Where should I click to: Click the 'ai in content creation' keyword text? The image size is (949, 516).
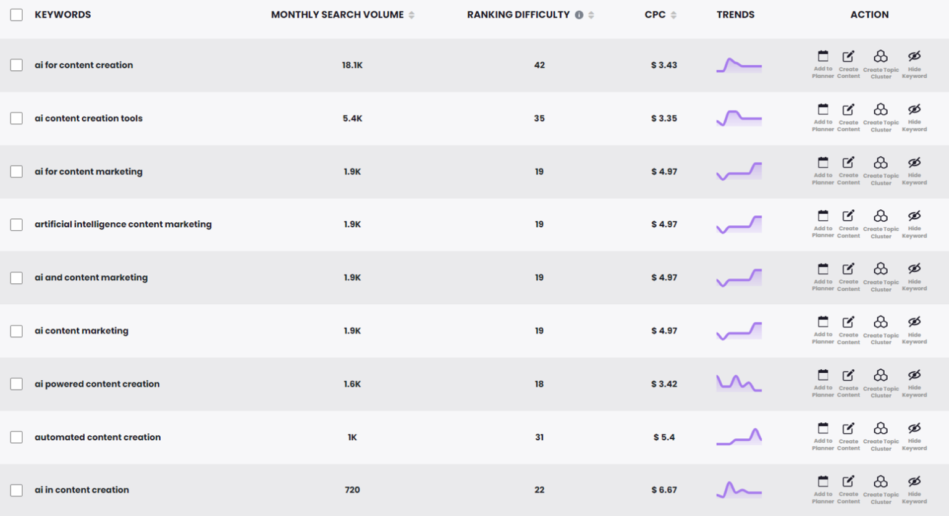tap(82, 490)
